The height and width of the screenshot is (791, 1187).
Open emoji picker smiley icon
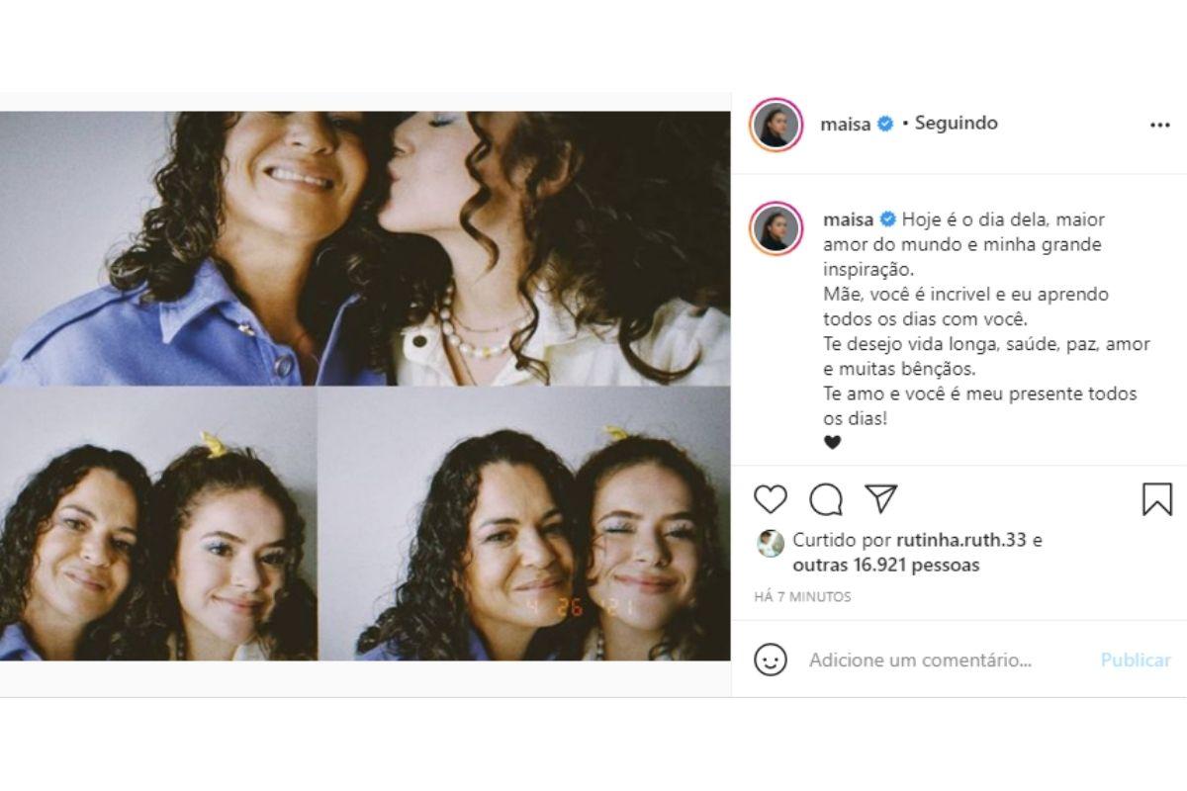pyautogui.click(x=771, y=659)
